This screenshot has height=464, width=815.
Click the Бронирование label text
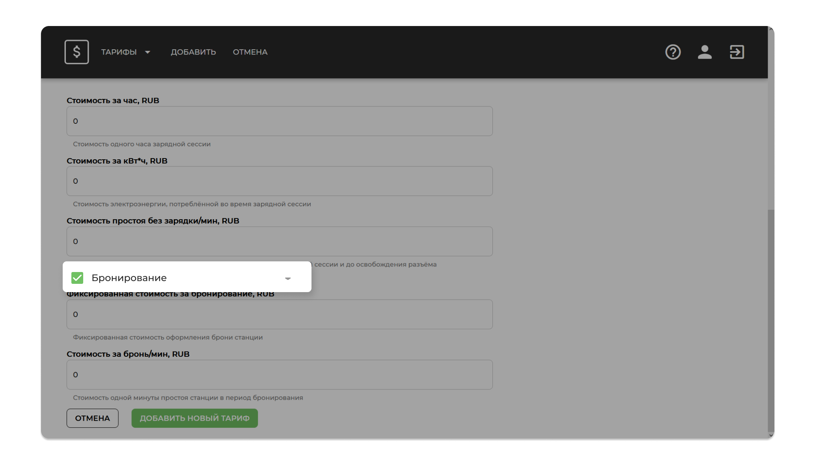(x=129, y=278)
